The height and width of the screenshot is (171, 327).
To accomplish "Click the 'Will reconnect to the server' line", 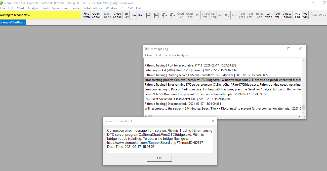I will tap(223, 109).
